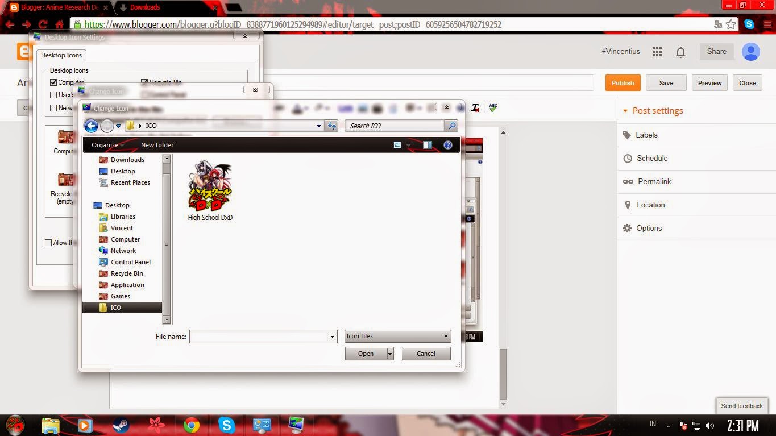Check spelling in Blogger toolbar
Screen dimensions: 776x436
click(493, 107)
